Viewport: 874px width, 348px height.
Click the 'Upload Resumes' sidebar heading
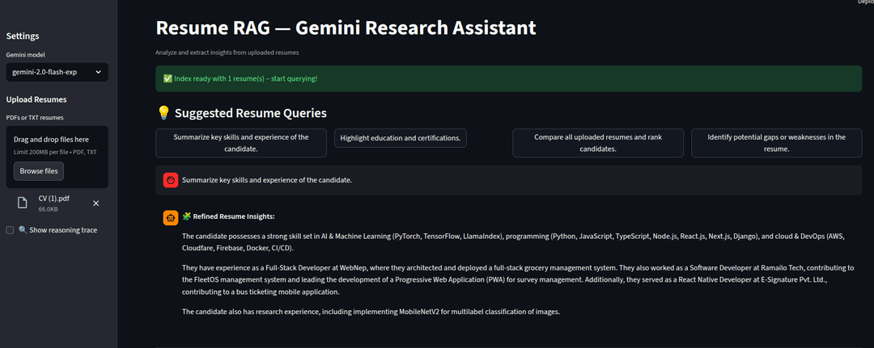(36, 99)
